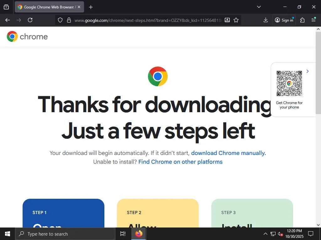Click the page scrollbar down arrow
The image size is (321, 240).
[318, 225]
